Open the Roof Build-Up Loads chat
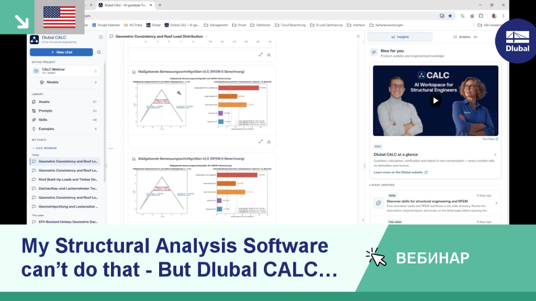536x301 pixels. pyautogui.click(x=65, y=180)
